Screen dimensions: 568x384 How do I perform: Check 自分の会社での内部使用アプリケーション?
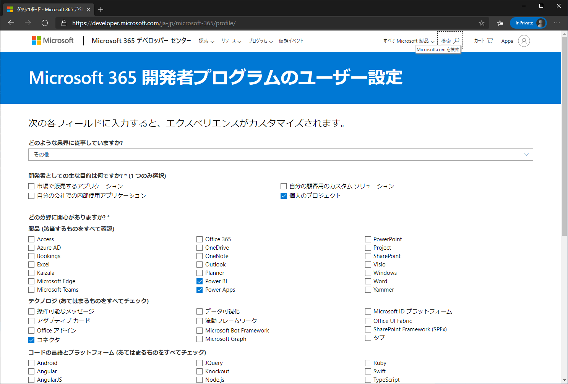tap(31, 196)
